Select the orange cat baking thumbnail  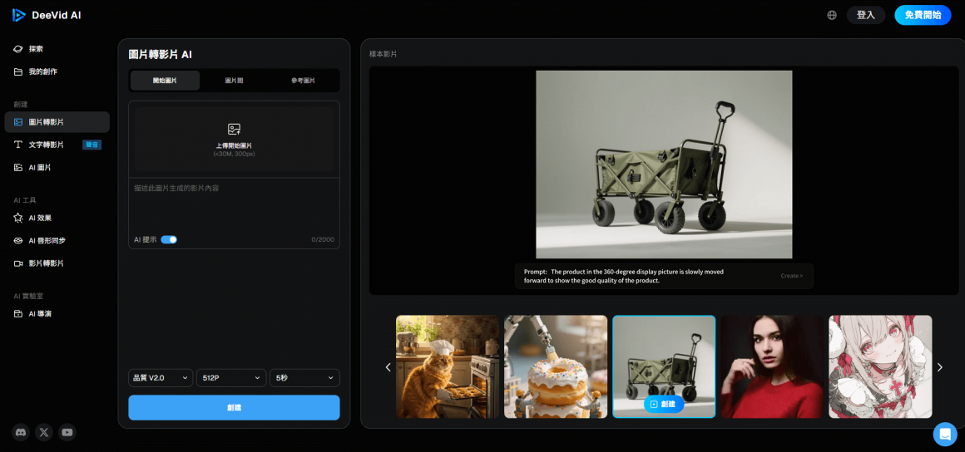[448, 366]
